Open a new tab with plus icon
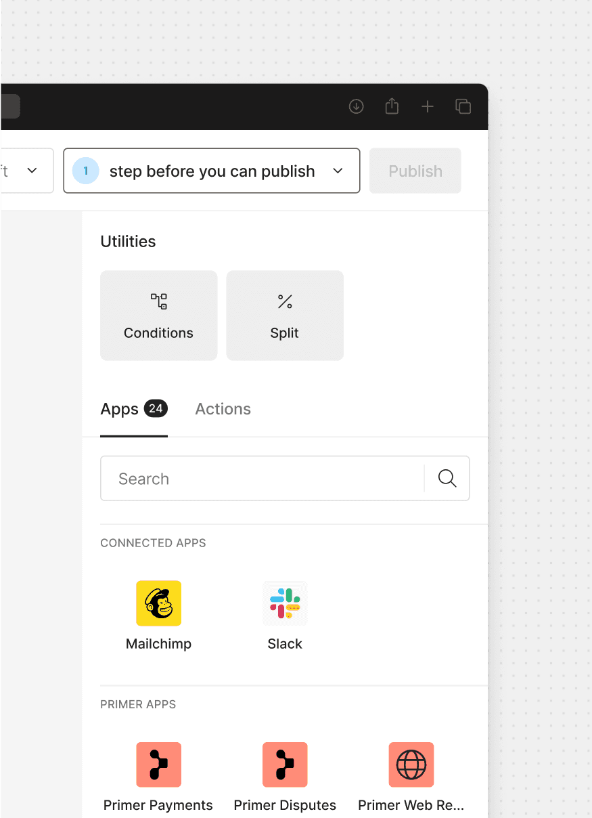The width and height of the screenshot is (592, 818). pos(428,106)
